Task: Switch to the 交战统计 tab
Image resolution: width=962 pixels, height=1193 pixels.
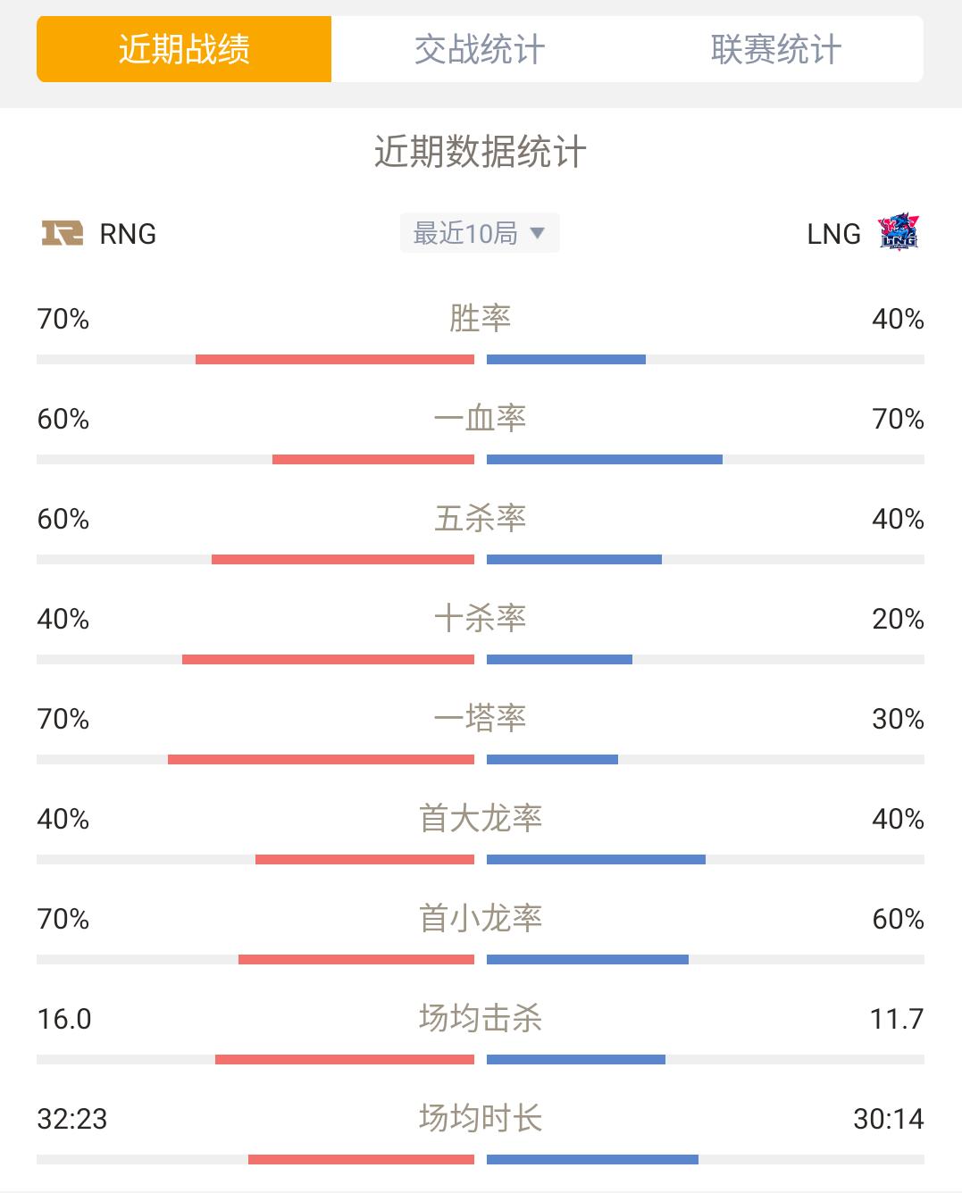Action: (480, 49)
